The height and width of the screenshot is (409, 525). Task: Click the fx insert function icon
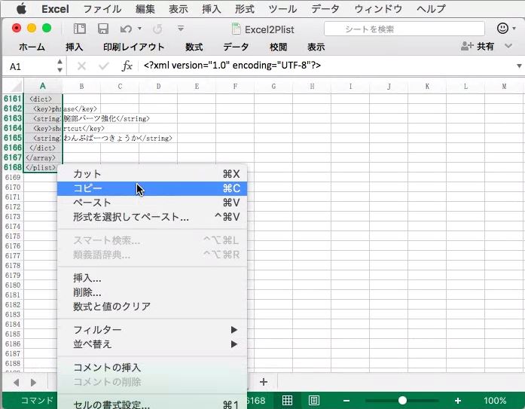(x=127, y=66)
